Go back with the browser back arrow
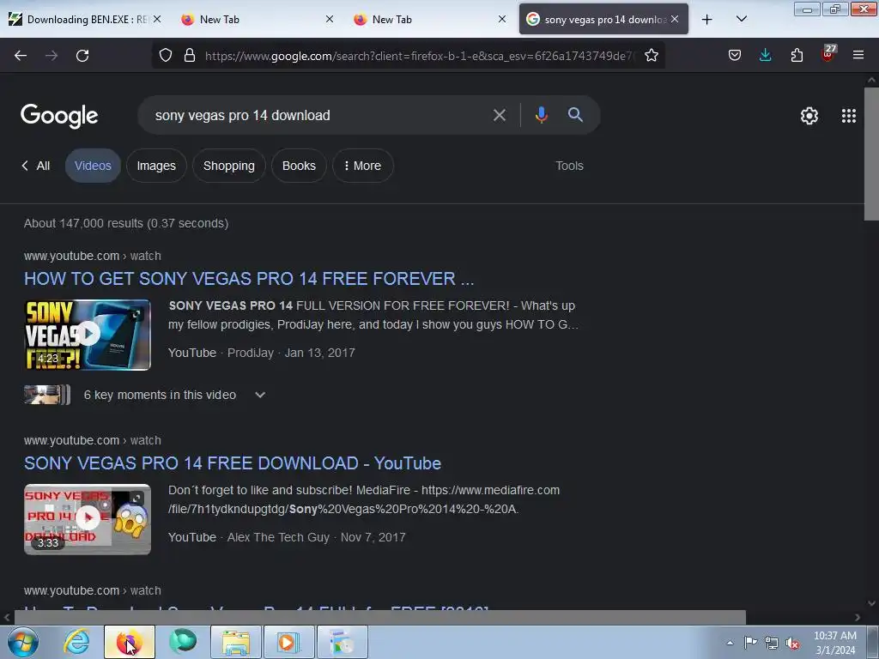 [x=21, y=56]
